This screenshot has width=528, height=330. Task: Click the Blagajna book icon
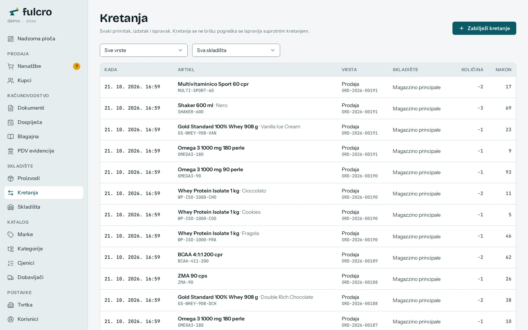(x=11, y=137)
